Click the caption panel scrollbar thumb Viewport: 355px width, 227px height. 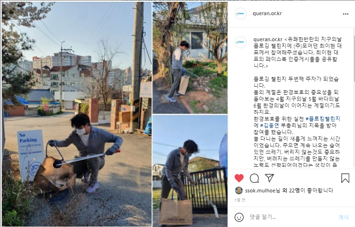click(354, 58)
